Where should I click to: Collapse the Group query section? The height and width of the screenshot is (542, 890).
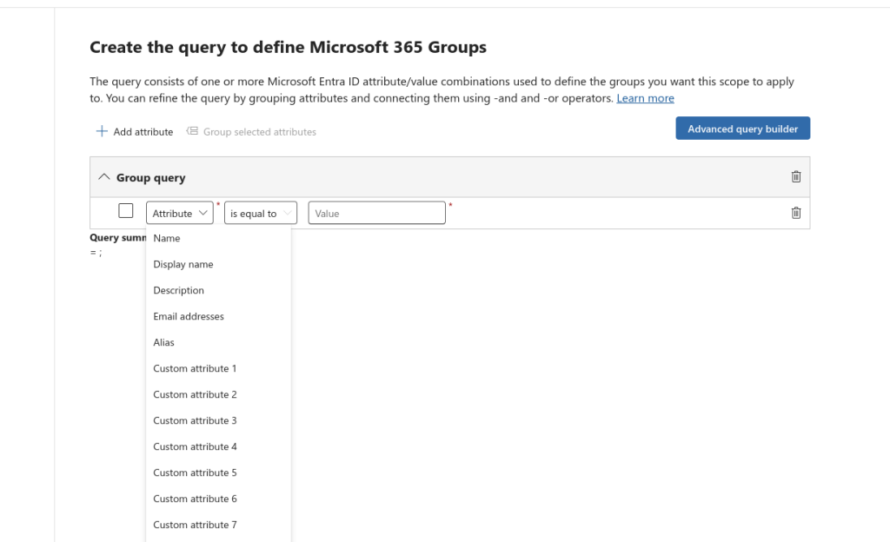(104, 177)
